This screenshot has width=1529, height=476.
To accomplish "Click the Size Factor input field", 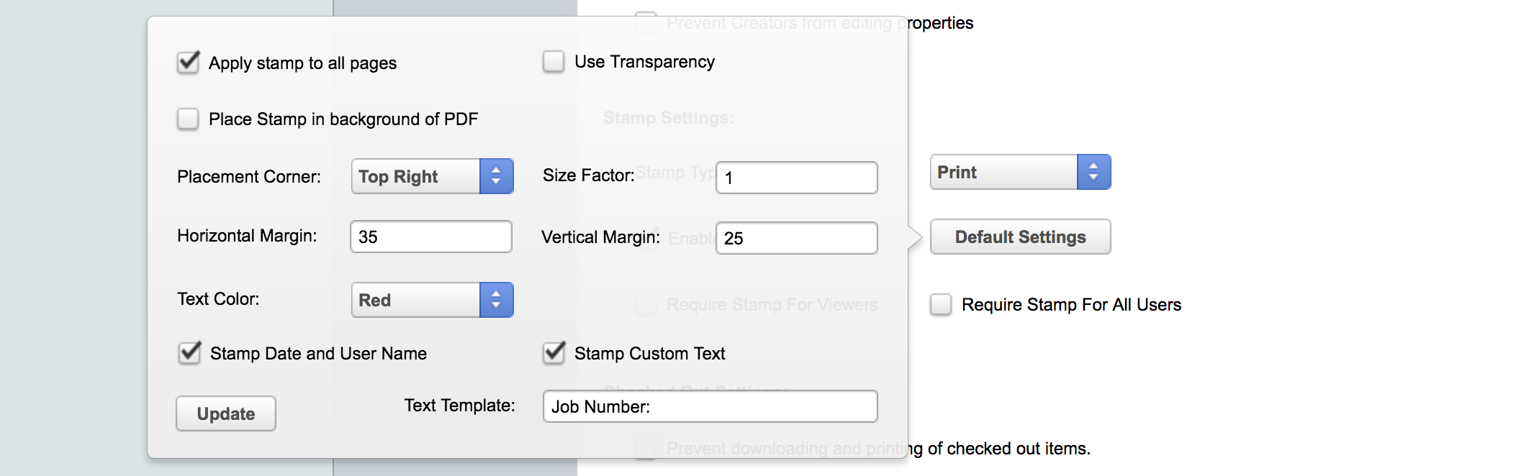I will pos(796,178).
